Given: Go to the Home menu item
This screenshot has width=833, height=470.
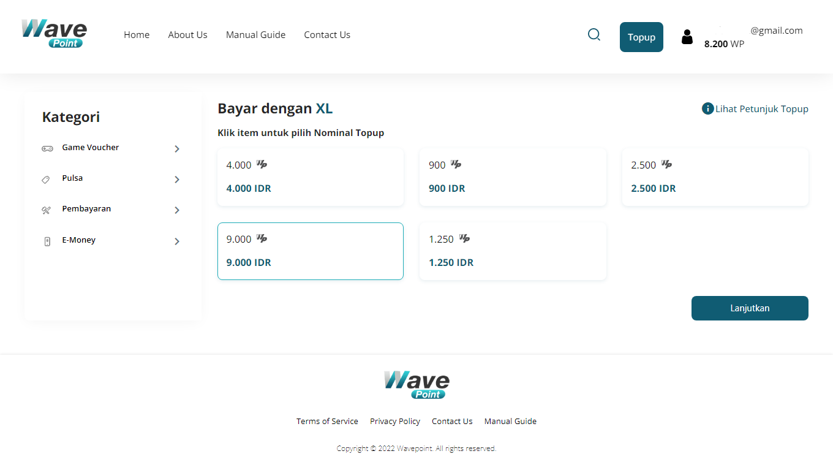Looking at the screenshot, I should pyautogui.click(x=137, y=35).
